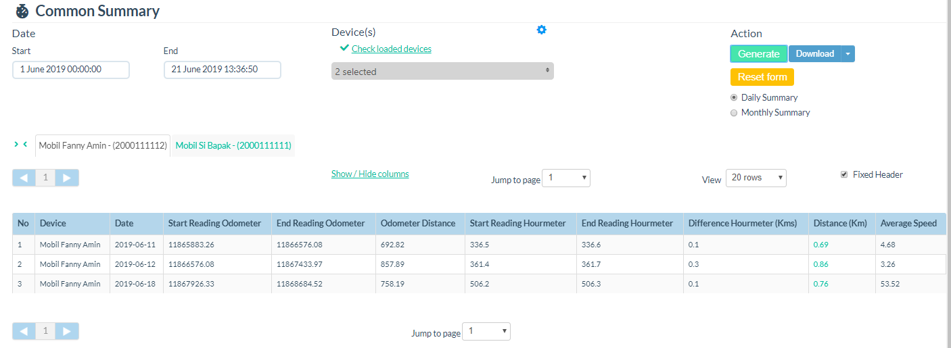Go to previous page using top pagination arrow
Screen dimensions: 951x348
[24, 178]
